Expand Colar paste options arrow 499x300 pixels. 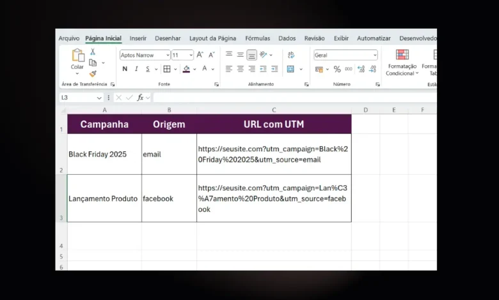click(x=77, y=73)
